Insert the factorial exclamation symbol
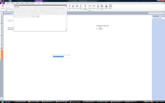The height and width of the screenshot is (103, 165). coord(33,8)
